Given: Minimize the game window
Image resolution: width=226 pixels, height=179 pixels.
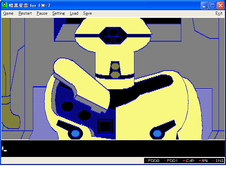Looking at the screenshot, I should (204, 5).
